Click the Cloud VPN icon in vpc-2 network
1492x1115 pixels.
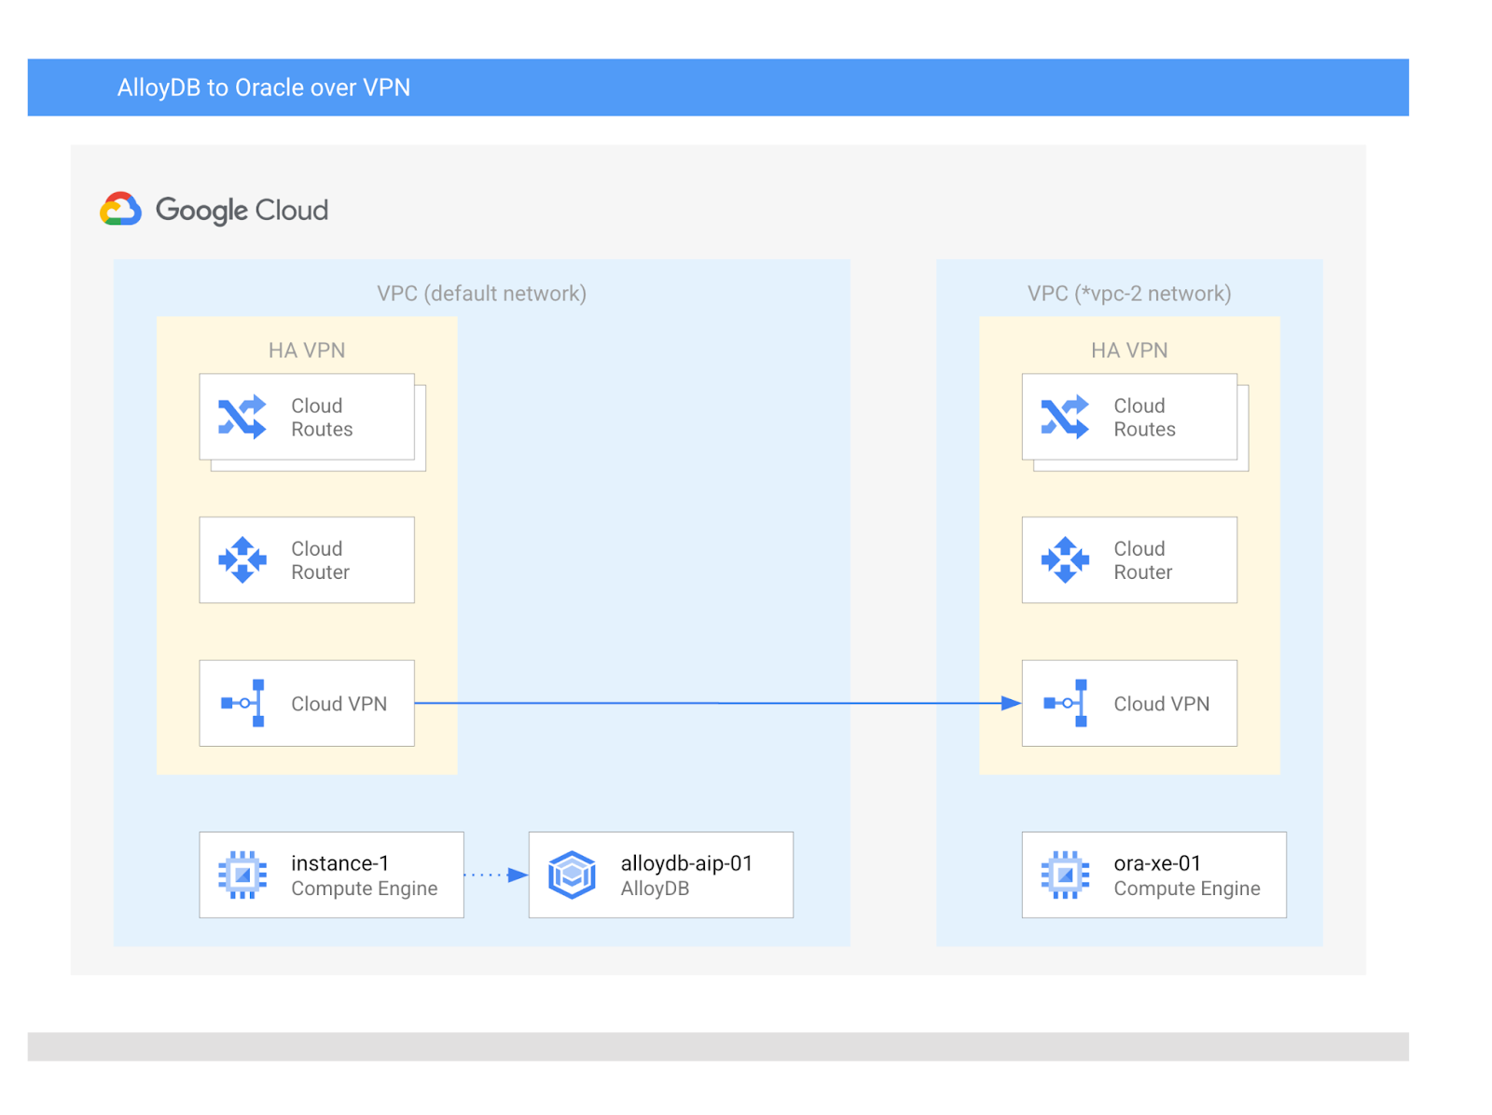click(x=1064, y=704)
